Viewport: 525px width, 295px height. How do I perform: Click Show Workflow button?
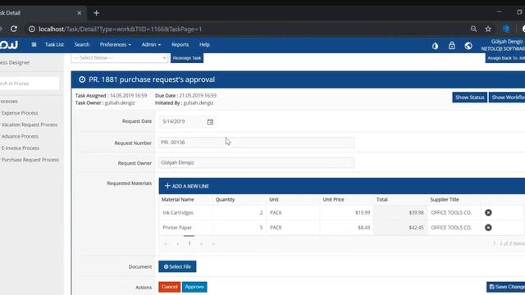pyautogui.click(x=507, y=98)
